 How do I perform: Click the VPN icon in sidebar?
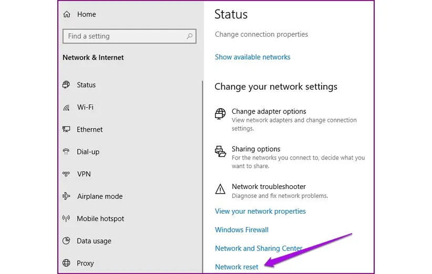click(x=66, y=174)
